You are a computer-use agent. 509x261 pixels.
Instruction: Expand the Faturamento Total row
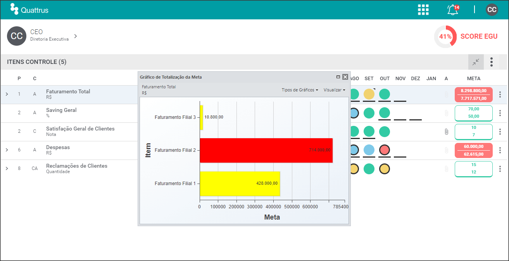(x=7, y=94)
